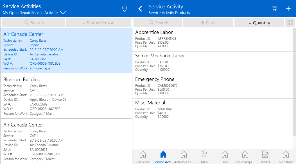Click the save disk icon
Image resolution: width=296 pixels, height=164 pixels.
(x=274, y=9)
